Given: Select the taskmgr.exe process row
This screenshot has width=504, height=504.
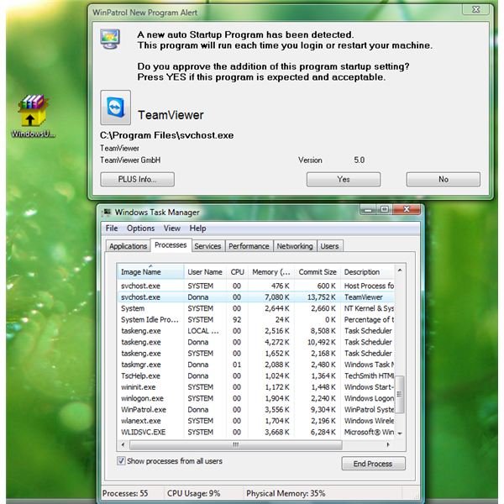Looking at the screenshot, I should tap(255, 365).
